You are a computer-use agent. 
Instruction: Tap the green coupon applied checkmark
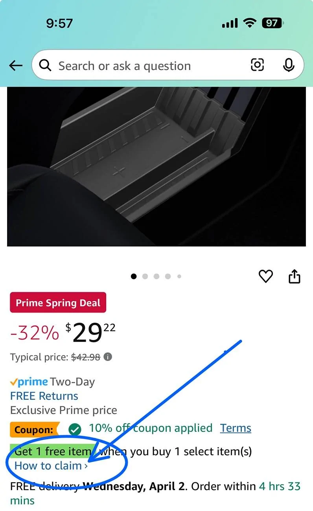(75, 429)
